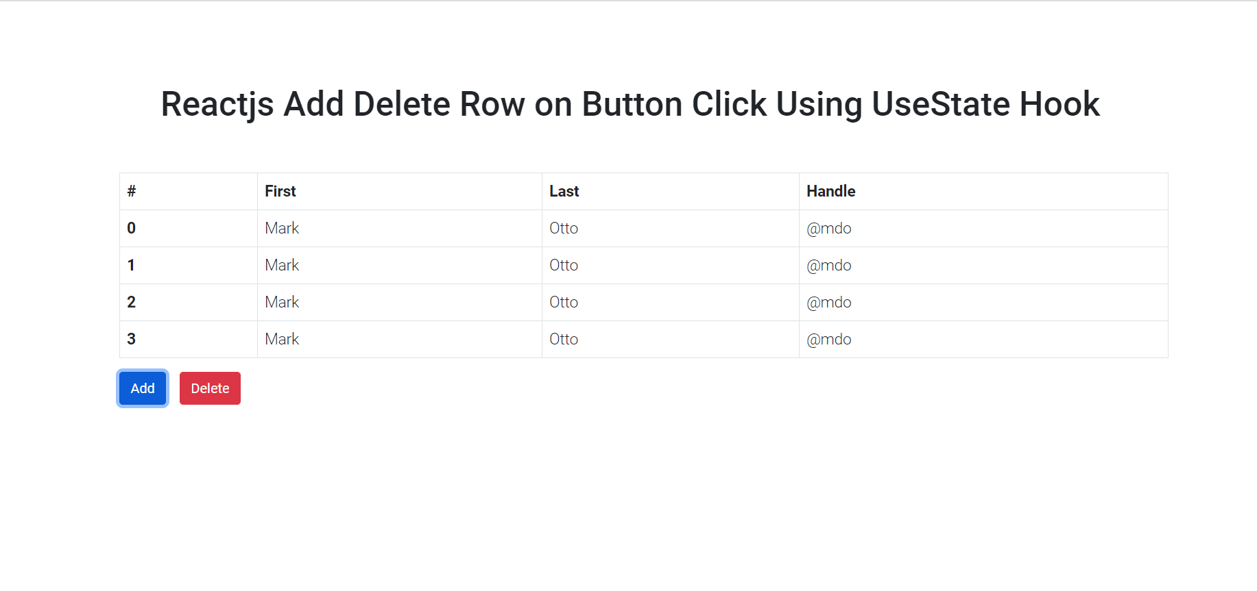Click @mdo in row 0

click(x=828, y=228)
